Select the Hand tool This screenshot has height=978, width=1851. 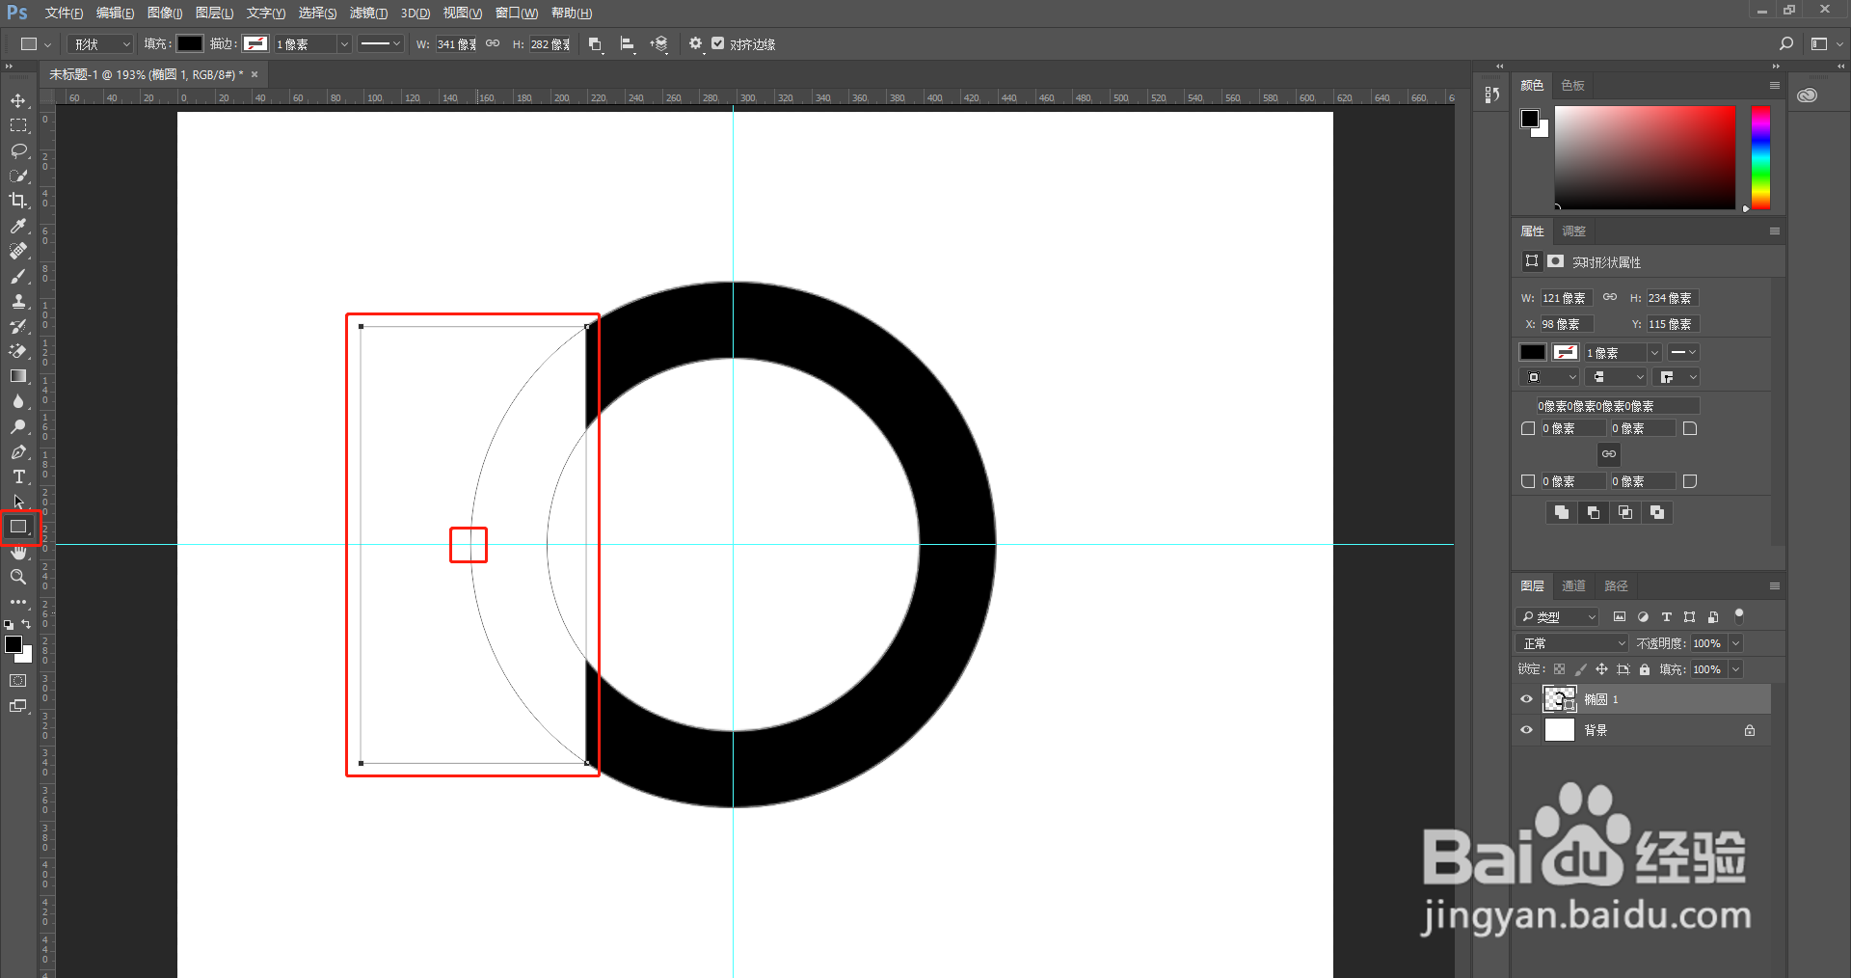pyautogui.click(x=18, y=553)
